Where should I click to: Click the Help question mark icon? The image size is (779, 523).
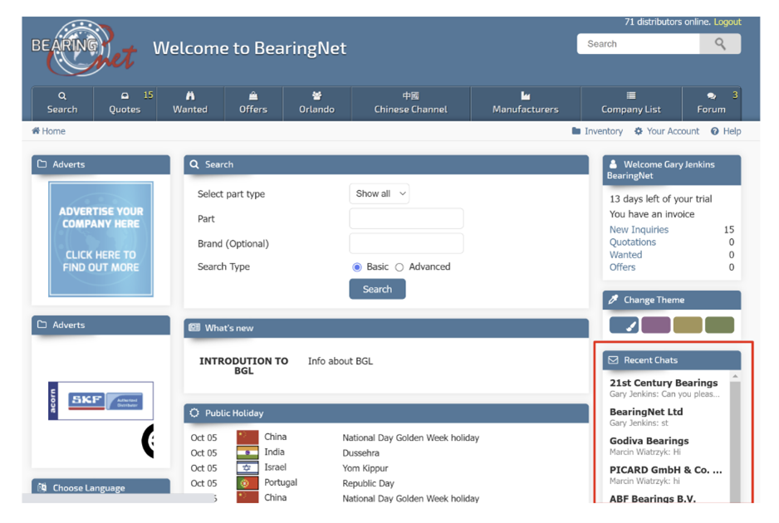(714, 131)
